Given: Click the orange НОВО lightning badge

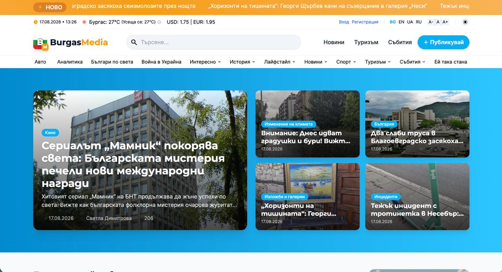Looking at the screenshot, I should click(50, 7).
